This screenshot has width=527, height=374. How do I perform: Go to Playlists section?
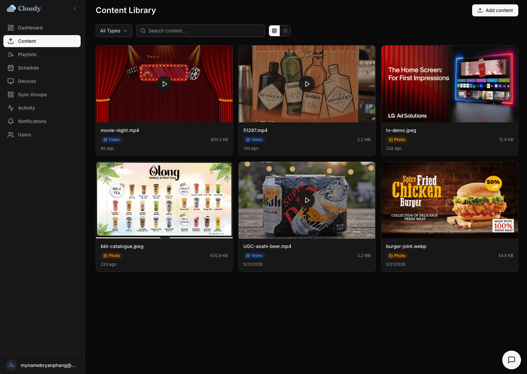pyautogui.click(x=42, y=54)
